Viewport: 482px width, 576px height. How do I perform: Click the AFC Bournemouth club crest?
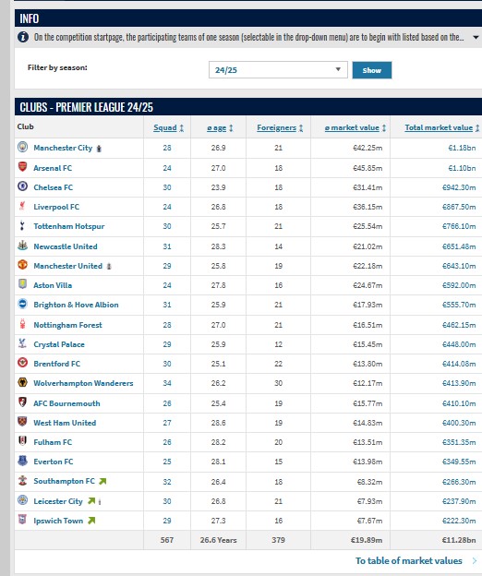(x=23, y=402)
